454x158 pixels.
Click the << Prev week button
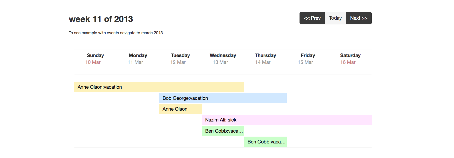click(x=312, y=18)
